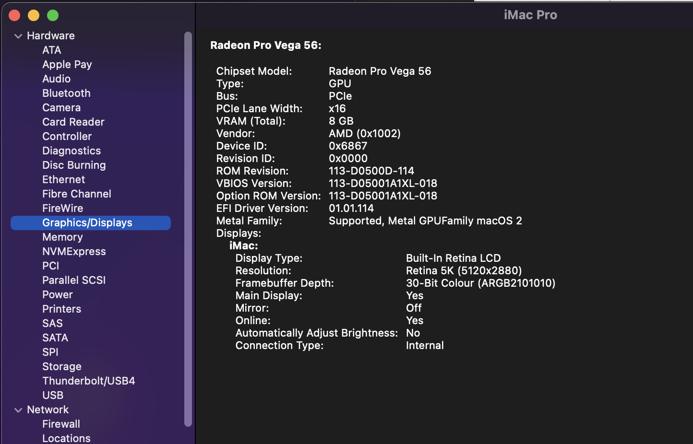Select Locations under Network
Viewport: 693px width, 444px height.
66,438
